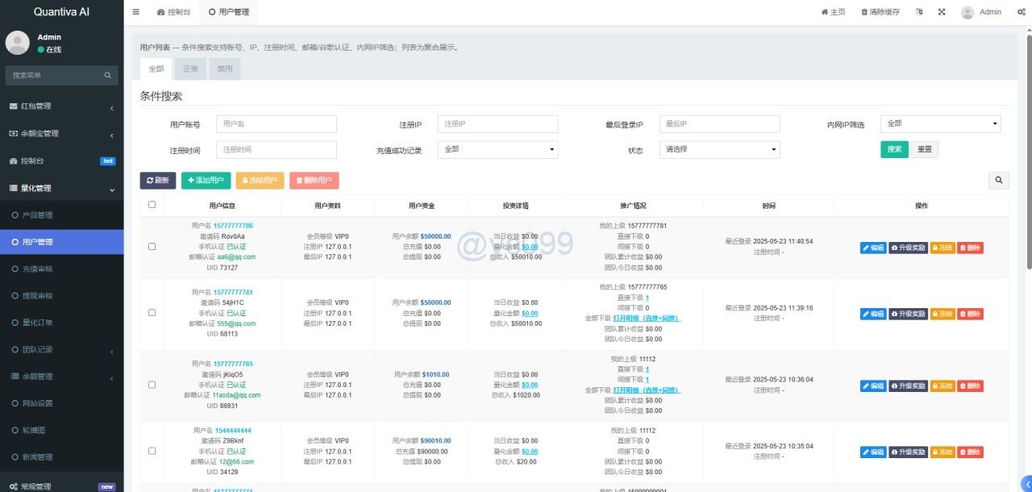Open the settings gears icon at top right
The image size is (1032, 492).
(x=1021, y=12)
